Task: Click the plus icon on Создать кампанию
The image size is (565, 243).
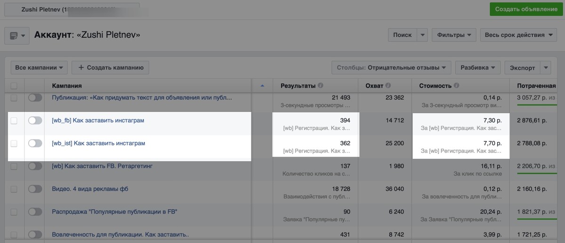Action: coord(81,68)
